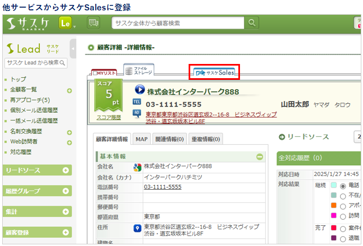Click the arrow icon beside リードソース heading
This screenshot has width=363, height=246.
coord(282,137)
